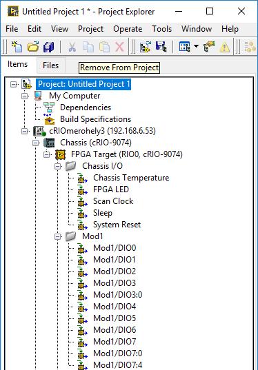Switch to the Files tab
258x370 pixels.
(51, 65)
